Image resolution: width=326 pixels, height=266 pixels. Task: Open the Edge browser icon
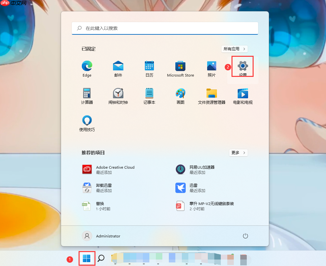coord(87,66)
